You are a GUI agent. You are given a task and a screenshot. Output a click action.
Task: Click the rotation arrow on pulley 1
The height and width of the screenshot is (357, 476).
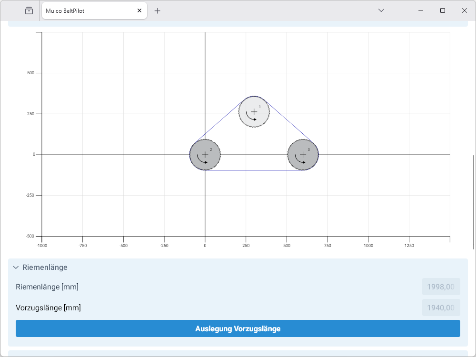point(249,117)
